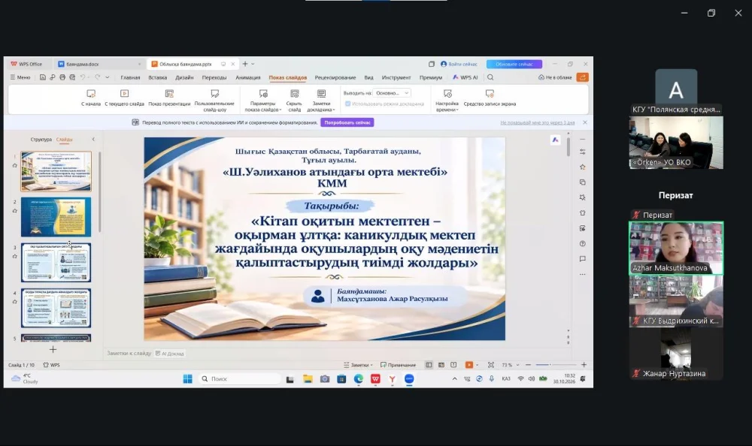Open 'Показ презентации' tool

coord(168,98)
